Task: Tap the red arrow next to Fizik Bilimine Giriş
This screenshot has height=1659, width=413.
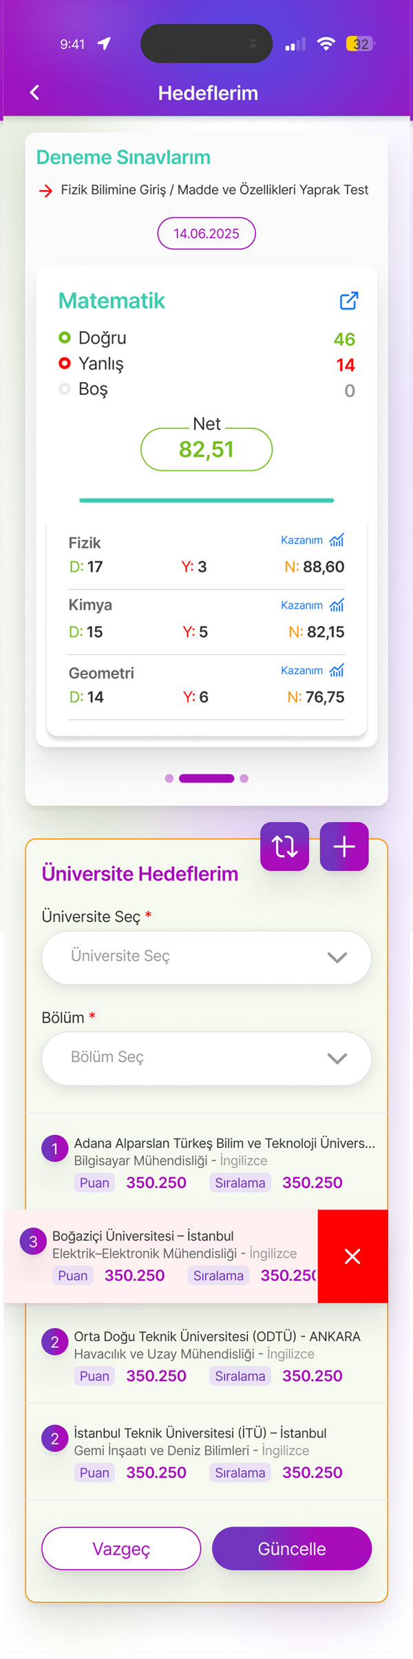Action: 45,190
